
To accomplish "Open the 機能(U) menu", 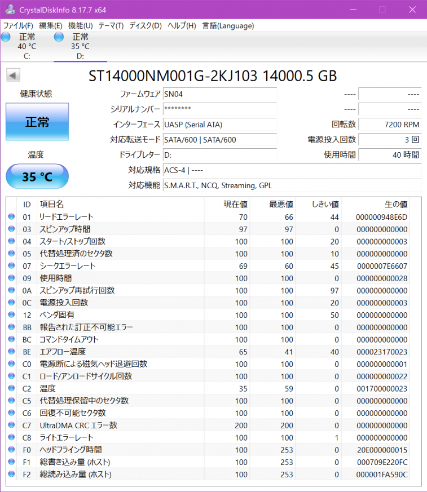I will [80, 25].
